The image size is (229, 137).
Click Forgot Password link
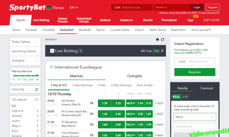(209, 13)
